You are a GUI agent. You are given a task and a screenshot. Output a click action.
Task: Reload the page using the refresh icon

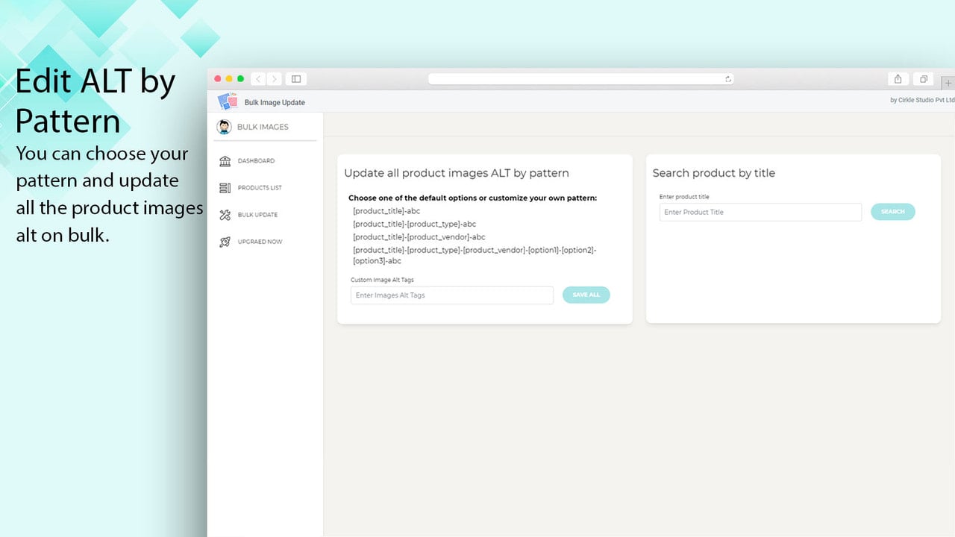(x=728, y=78)
